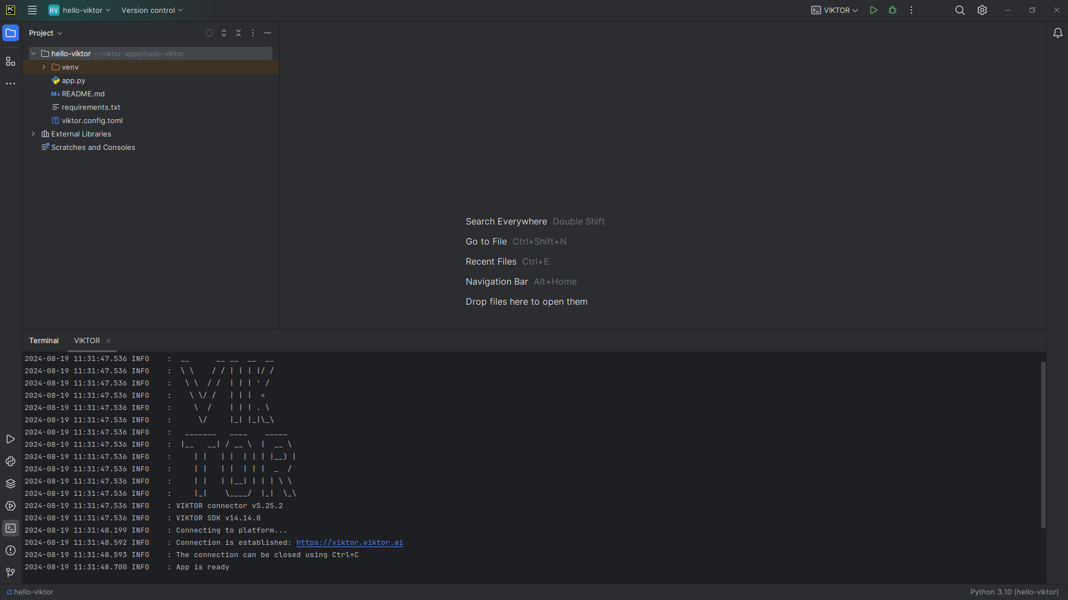Click the viktor.viktor.ai connection link
Viewport: 1068px width, 600px height.
349,543
